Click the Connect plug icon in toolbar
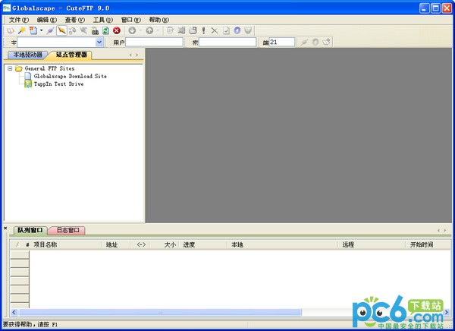Viewport: 455px width, 331px height. coord(50,30)
